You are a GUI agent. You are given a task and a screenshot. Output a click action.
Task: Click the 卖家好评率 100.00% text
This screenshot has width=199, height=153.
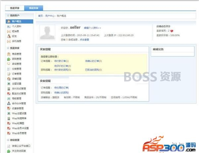click(168, 35)
